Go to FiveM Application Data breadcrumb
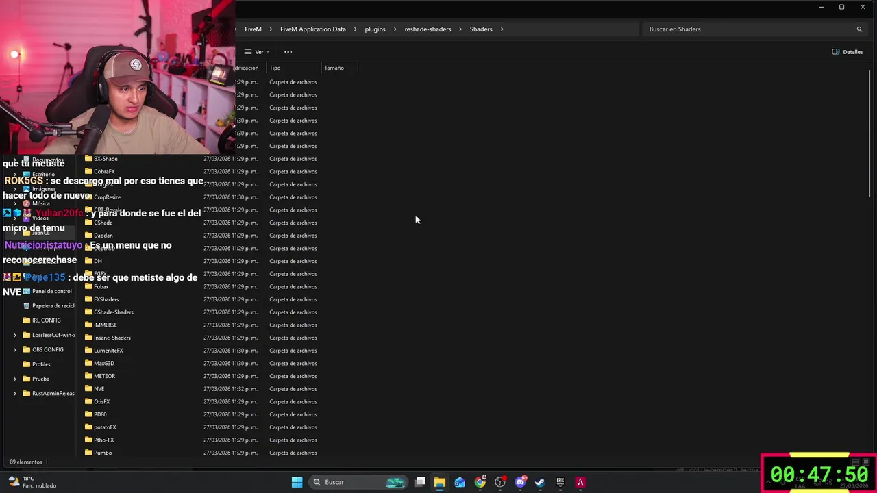Viewport: 877px width, 493px height. click(313, 29)
